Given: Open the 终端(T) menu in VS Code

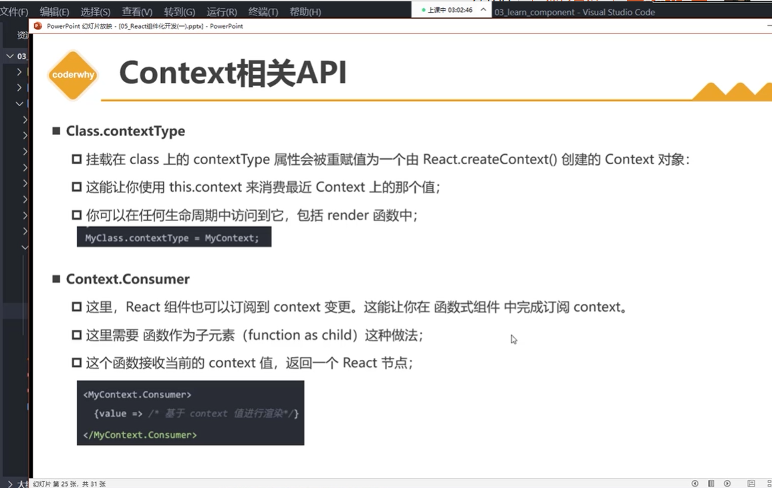Looking at the screenshot, I should [x=263, y=12].
